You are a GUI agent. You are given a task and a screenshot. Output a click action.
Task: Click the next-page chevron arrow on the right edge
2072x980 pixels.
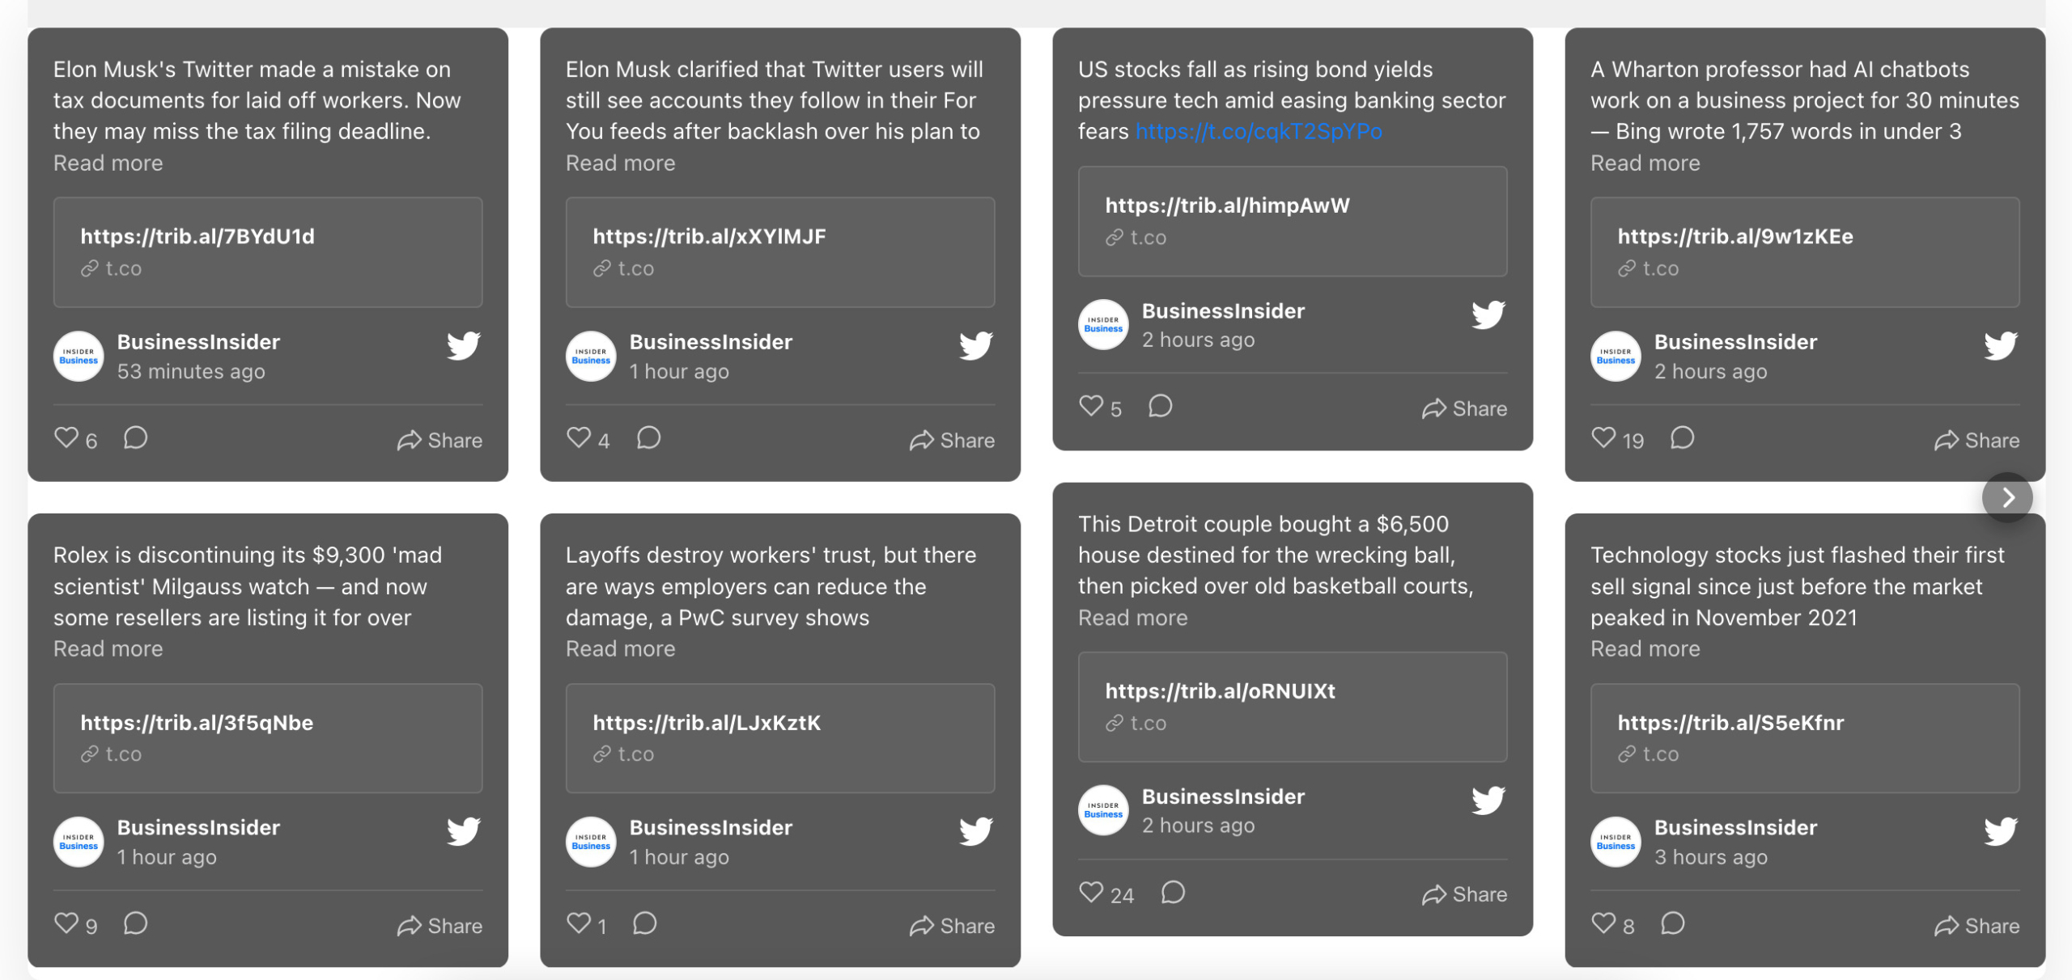pos(2008,499)
